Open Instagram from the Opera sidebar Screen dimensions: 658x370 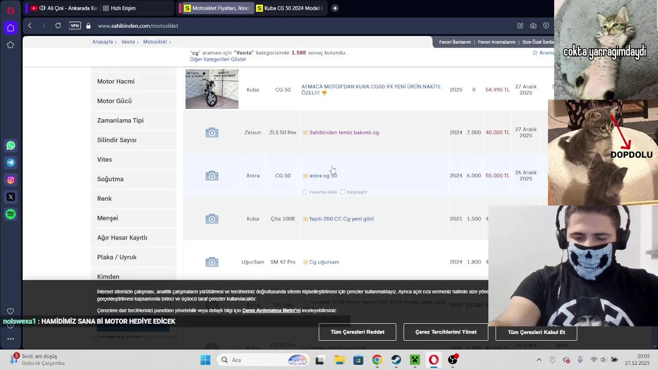[11, 180]
